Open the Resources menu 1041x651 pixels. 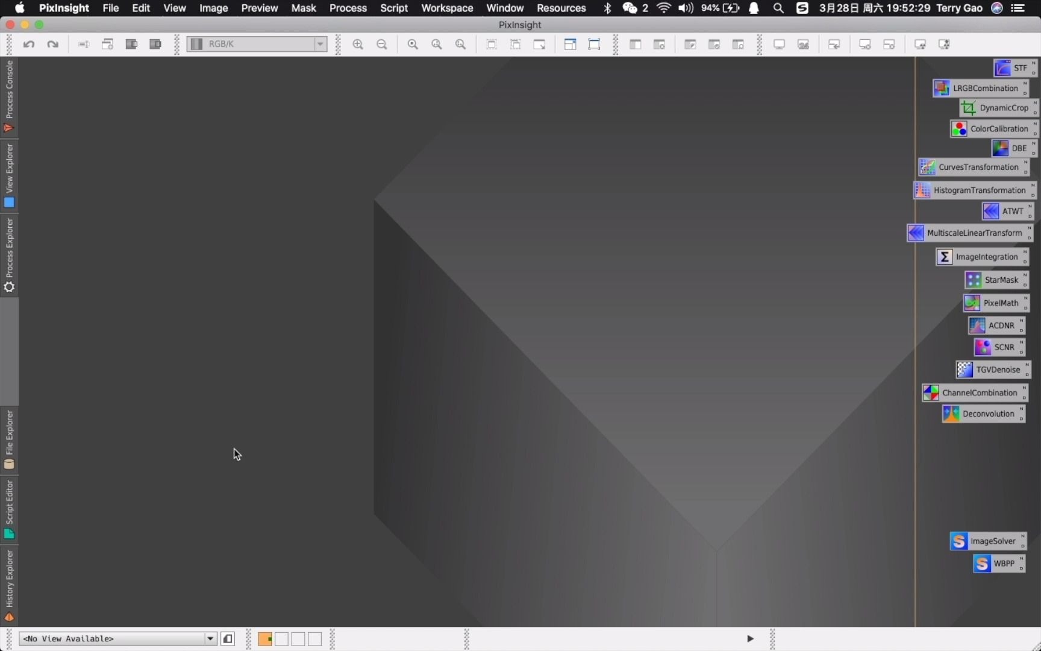pos(561,8)
